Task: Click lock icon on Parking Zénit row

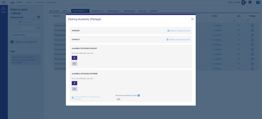Action: point(252,69)
